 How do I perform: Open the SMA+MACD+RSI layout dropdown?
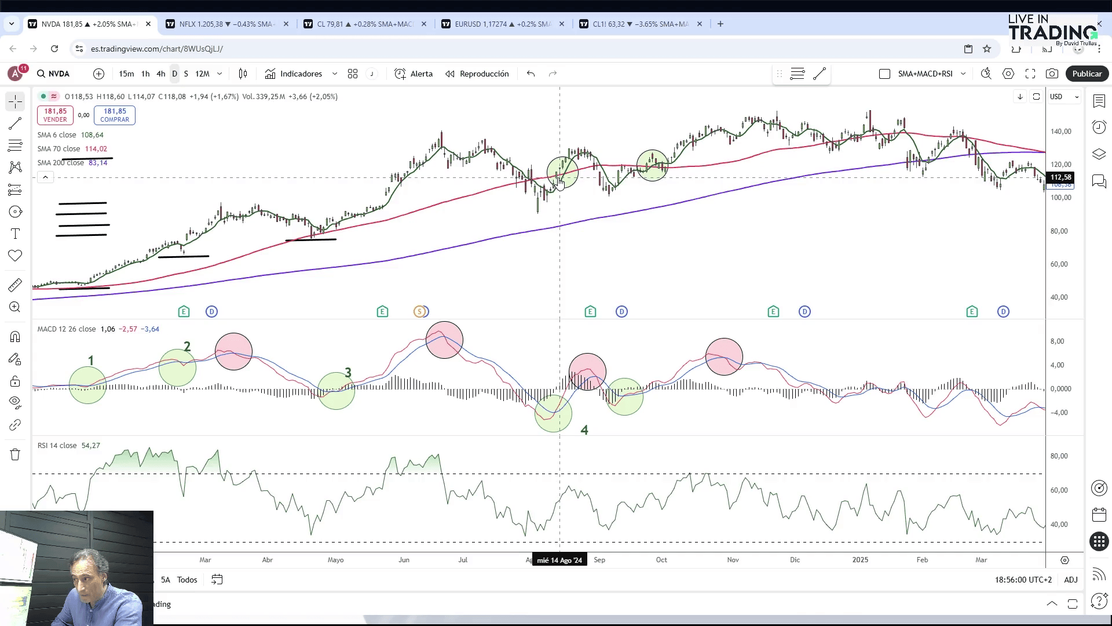(x=963, y=74)
